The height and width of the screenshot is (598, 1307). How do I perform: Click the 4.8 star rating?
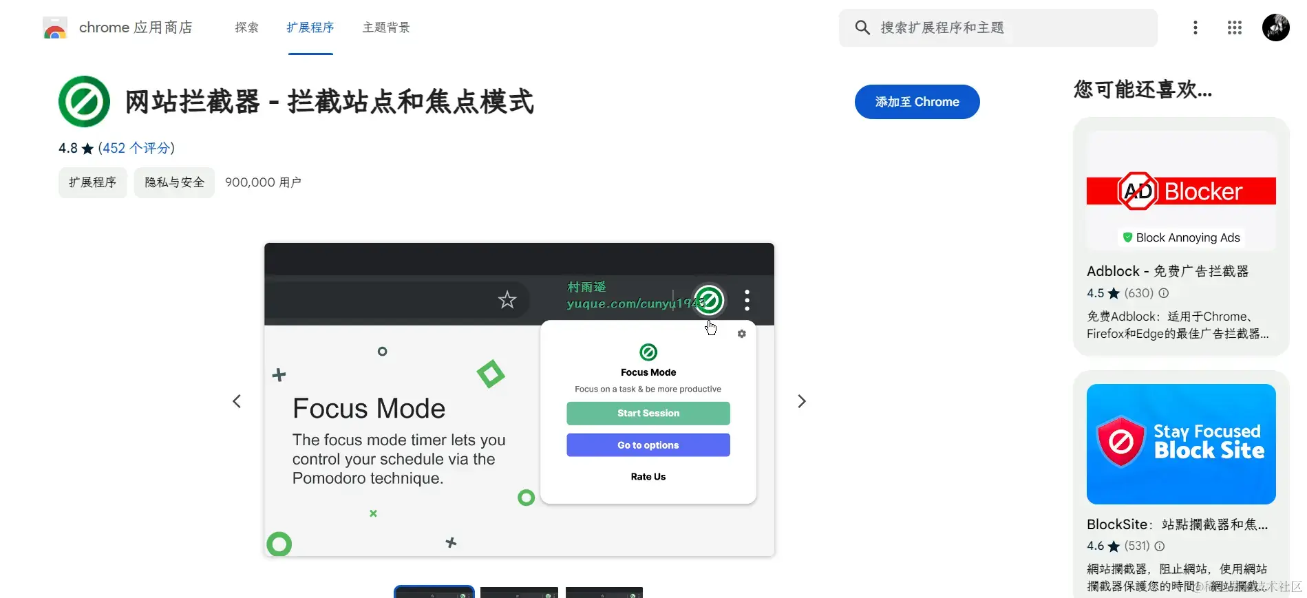tap(76, 148)
